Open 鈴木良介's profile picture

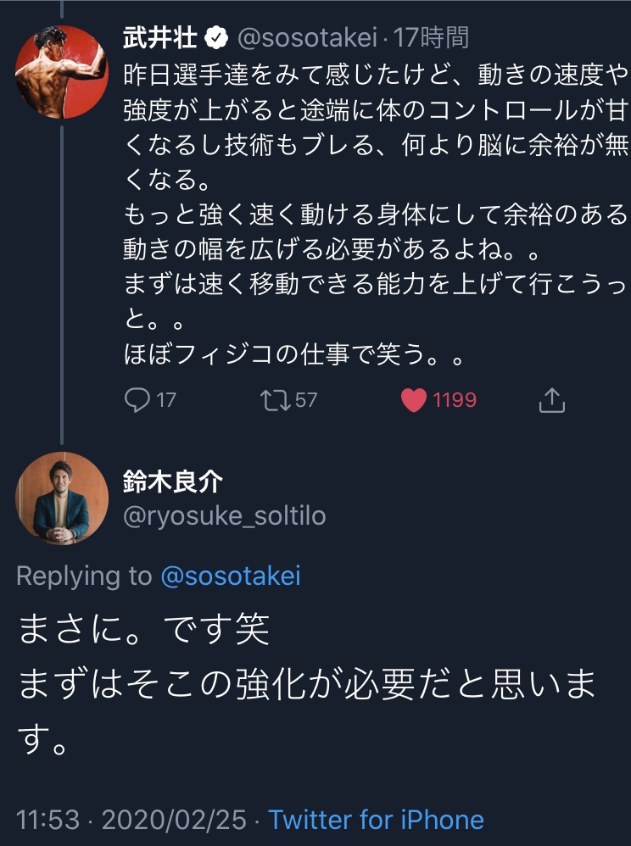(62, 498)
